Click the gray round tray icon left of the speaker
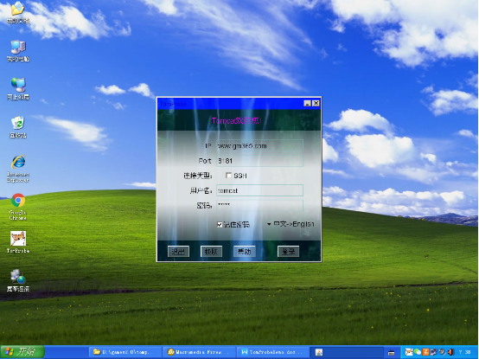Image resolution: width=479 pixels, height=359 pixels. click(442, 352)
